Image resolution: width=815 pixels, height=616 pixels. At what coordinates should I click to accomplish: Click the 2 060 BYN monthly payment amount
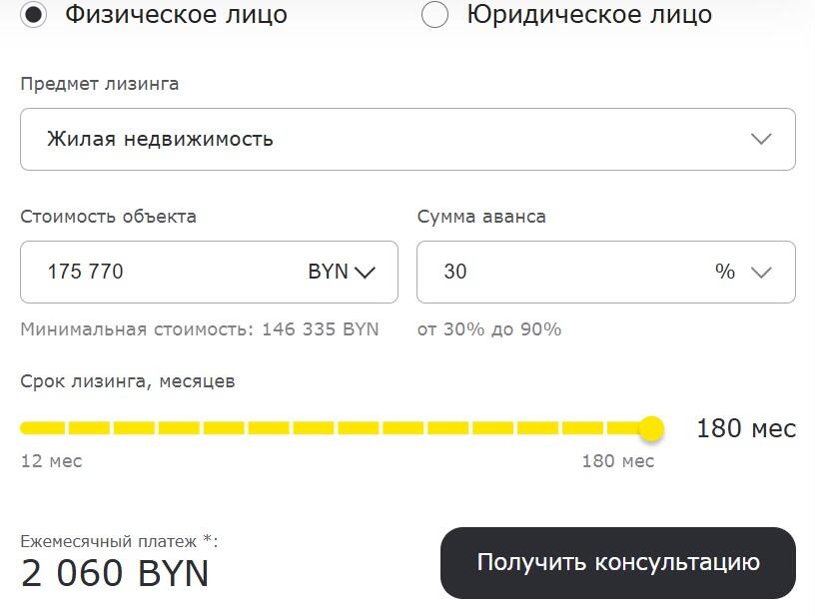pos(115,574)
